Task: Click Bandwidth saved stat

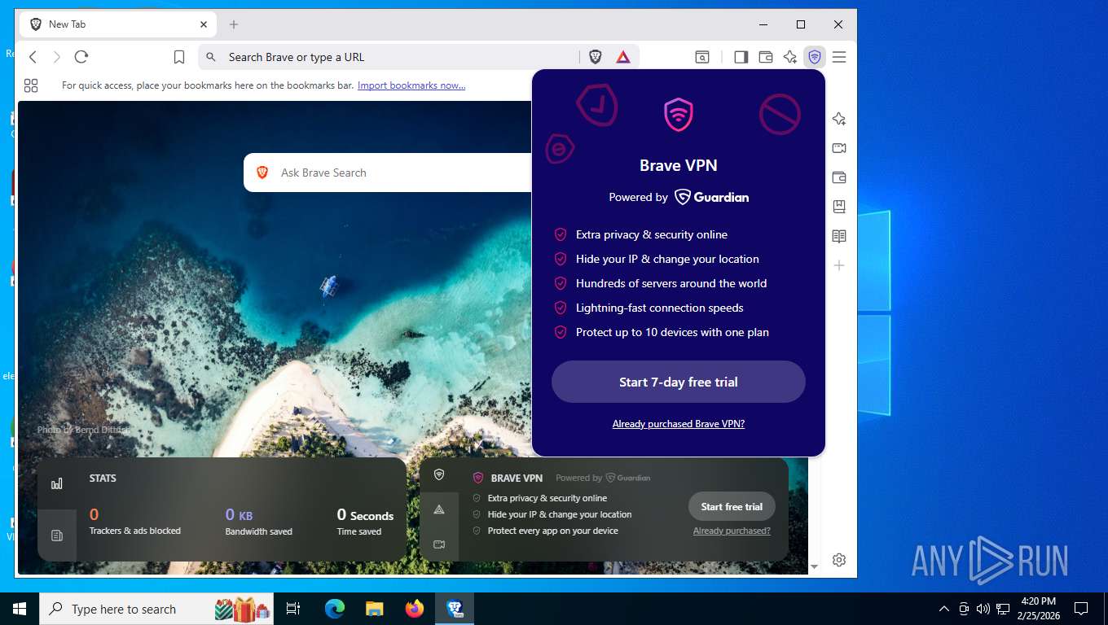Action: 259,522
